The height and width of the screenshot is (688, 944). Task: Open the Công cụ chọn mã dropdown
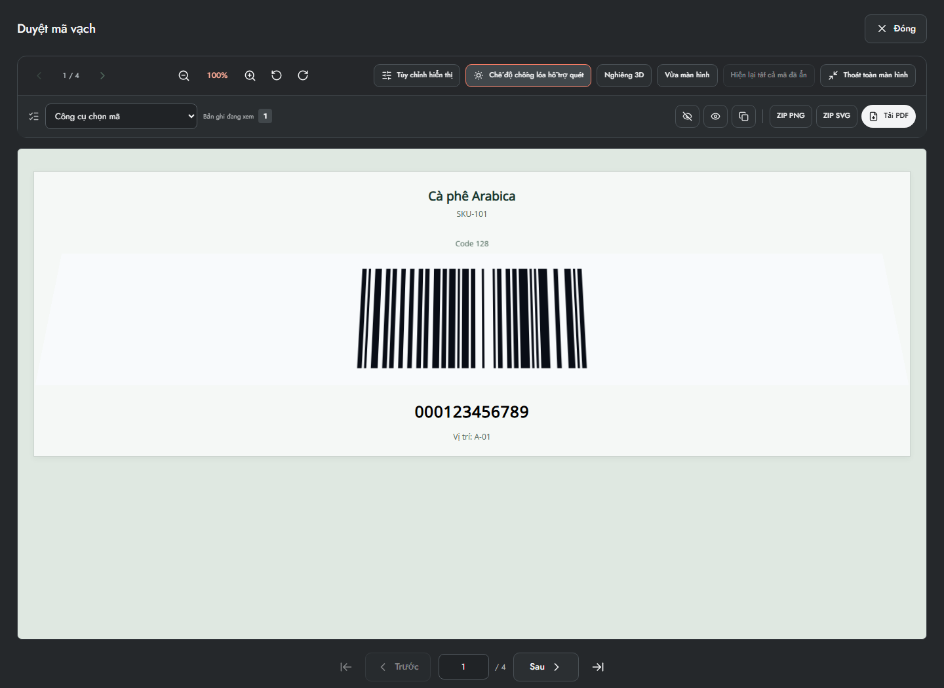[121, 116]
